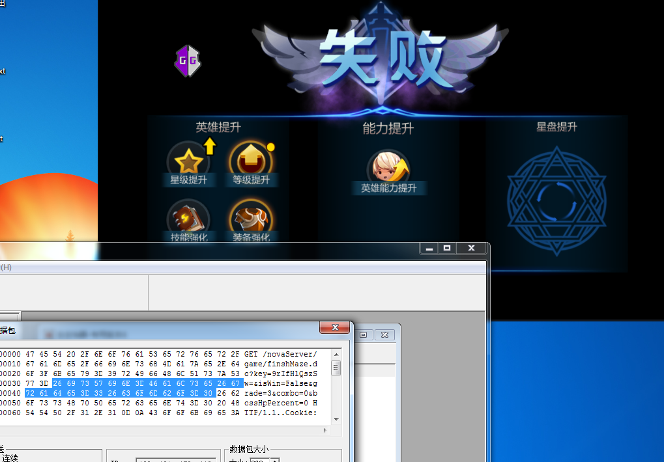
Task: Open the (H) help menu
Action: pyautogui.click(x=6, y=267)
